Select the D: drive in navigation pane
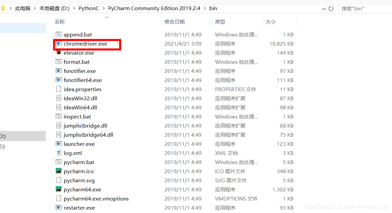The image size is (392, 213). (x=23, y=136)
